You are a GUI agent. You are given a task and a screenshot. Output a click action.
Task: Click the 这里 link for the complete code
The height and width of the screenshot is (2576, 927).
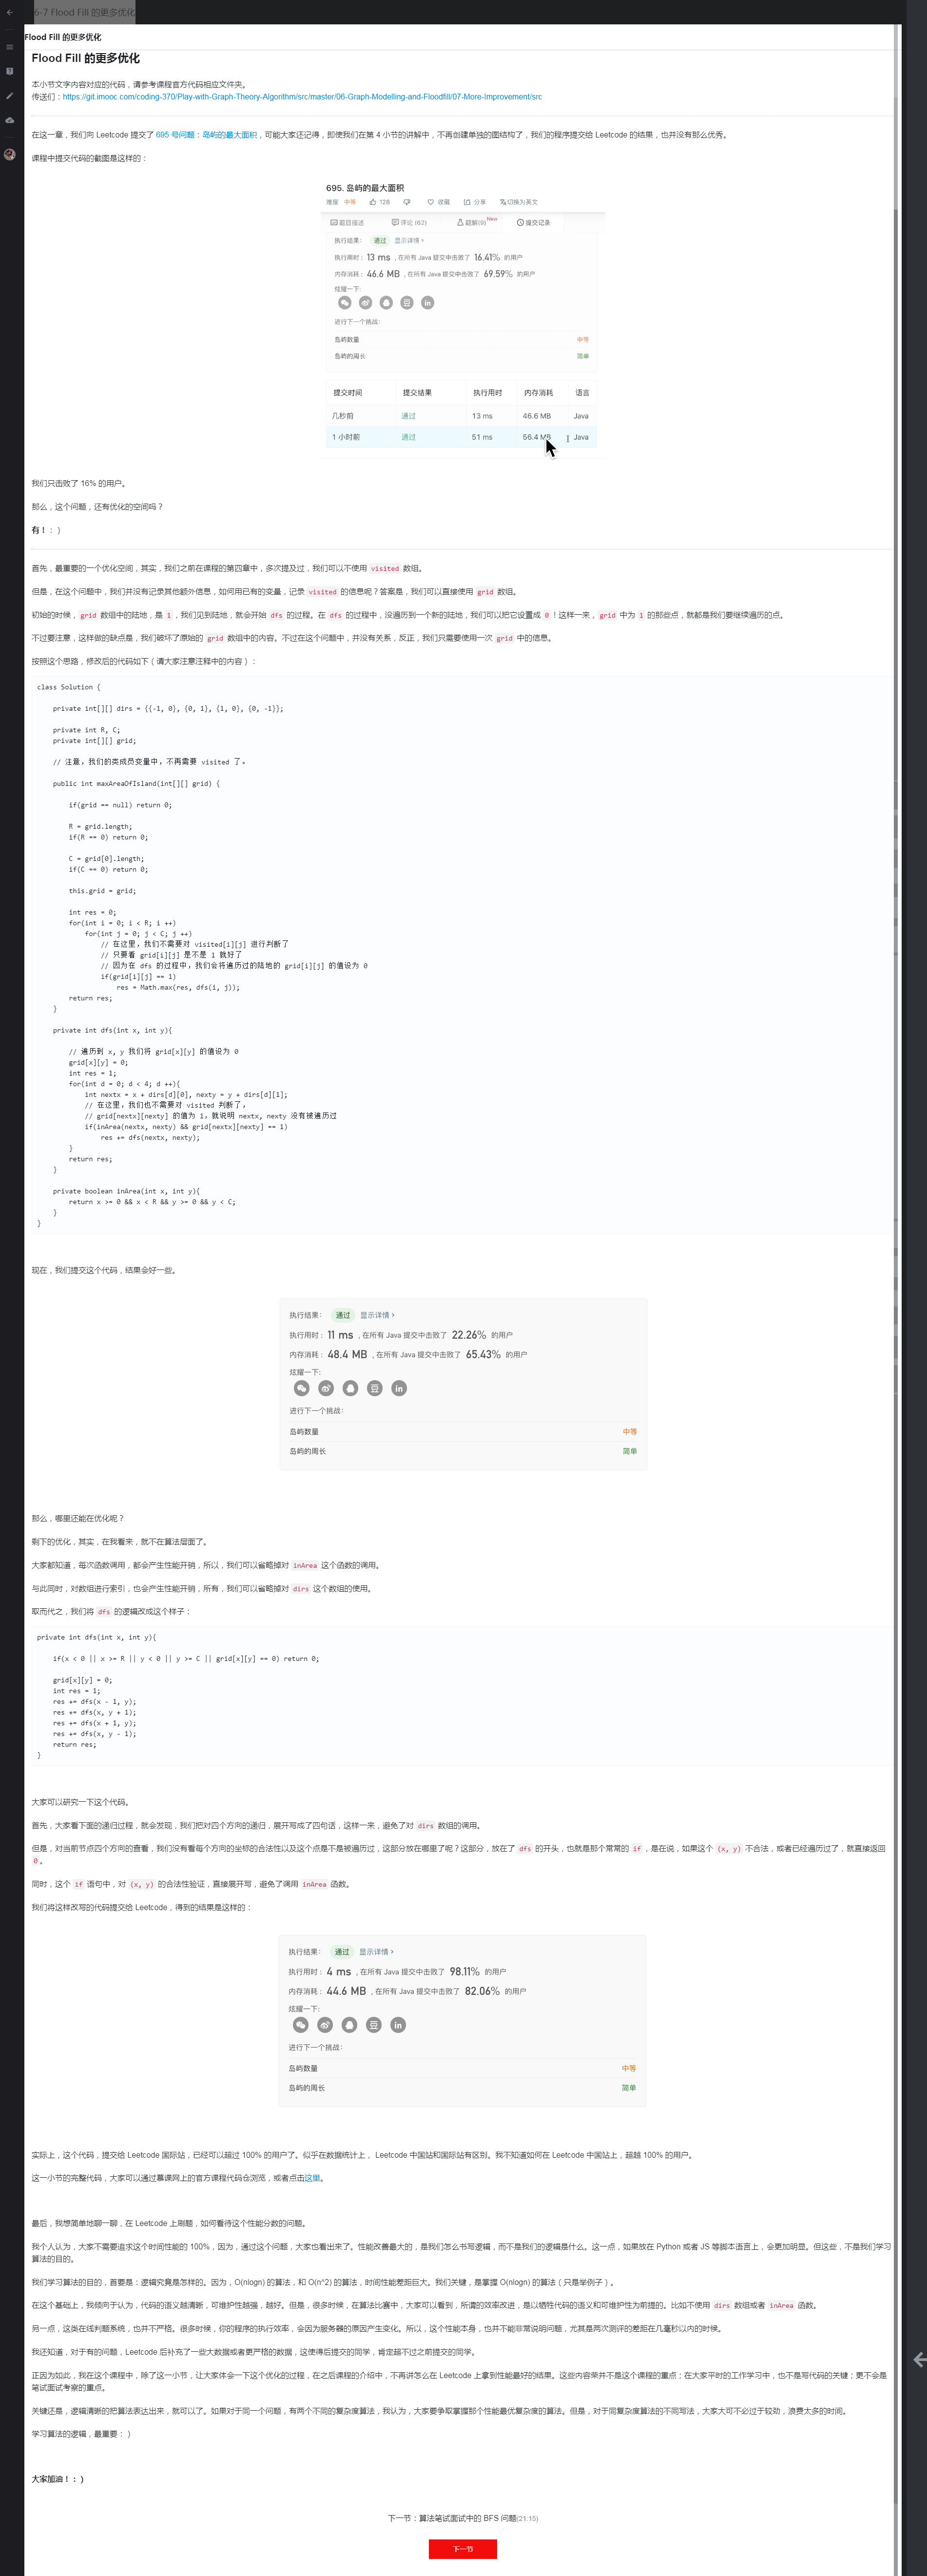point(312,2178)
